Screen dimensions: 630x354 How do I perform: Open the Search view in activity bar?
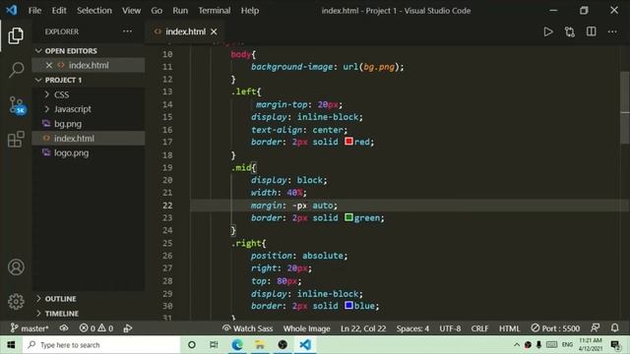(16, 70)
